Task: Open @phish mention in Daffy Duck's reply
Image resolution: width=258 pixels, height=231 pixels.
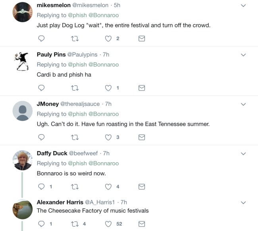Action: coord(77,163)
